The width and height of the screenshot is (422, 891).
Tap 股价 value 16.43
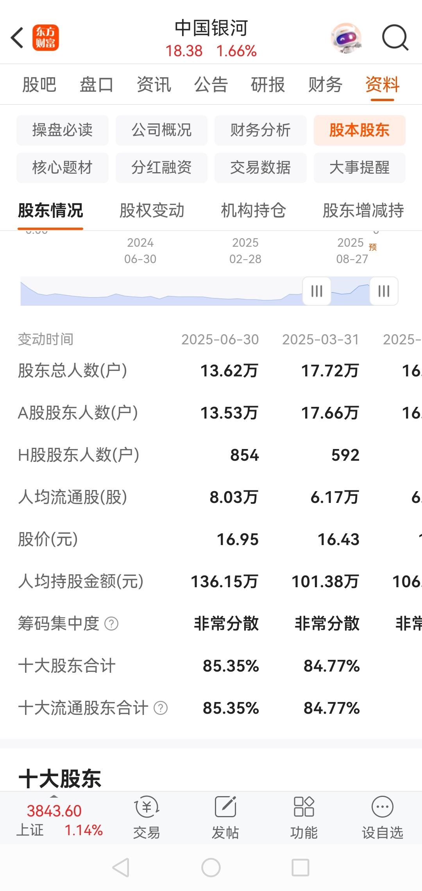pos(339,539)
